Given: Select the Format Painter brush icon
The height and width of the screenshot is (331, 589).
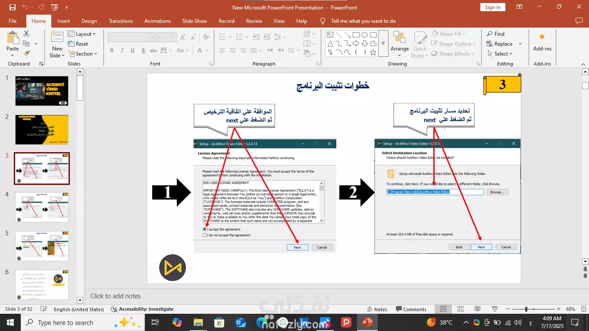Looking at the screenshot, I should point(26,53).
